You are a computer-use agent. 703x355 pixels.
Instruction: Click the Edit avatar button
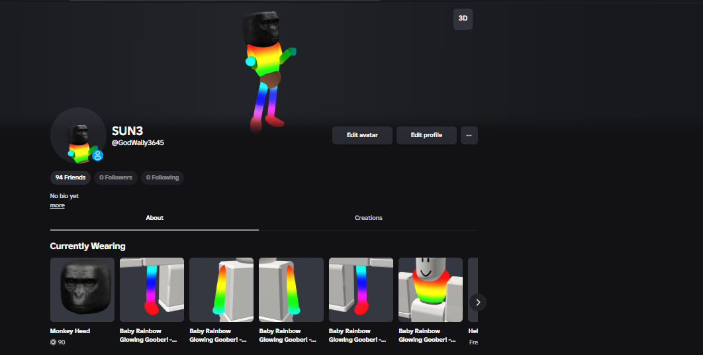(x=362, y=135)
